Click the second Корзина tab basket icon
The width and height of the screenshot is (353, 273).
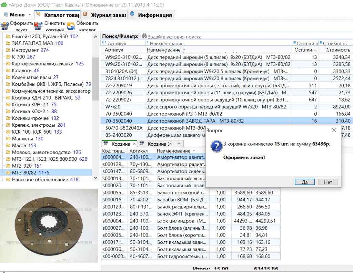142,143
